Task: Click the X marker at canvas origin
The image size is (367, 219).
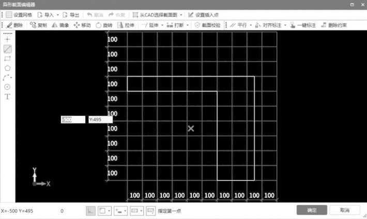Action: pyautogui.click(x=191, y=129)
